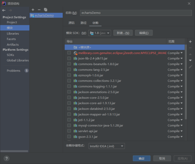The height and width of the screenshot is (164, 195).
Task: Open dependency storage format dropdown
Action: 106,146
